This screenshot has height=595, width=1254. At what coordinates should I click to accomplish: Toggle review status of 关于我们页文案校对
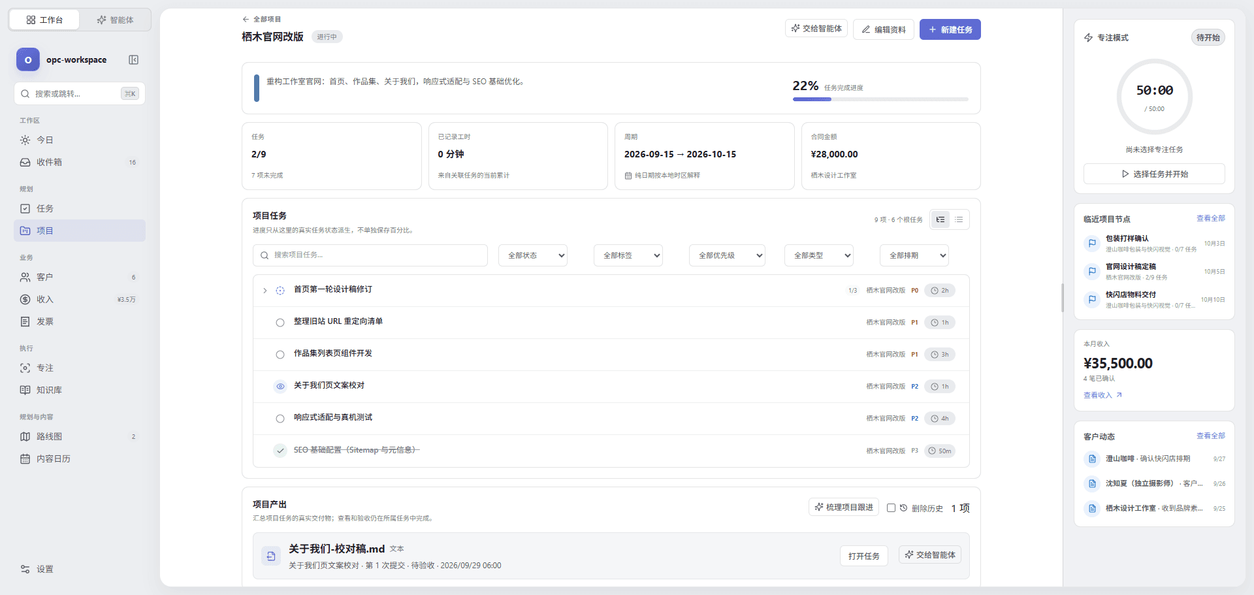click(280, 387)
